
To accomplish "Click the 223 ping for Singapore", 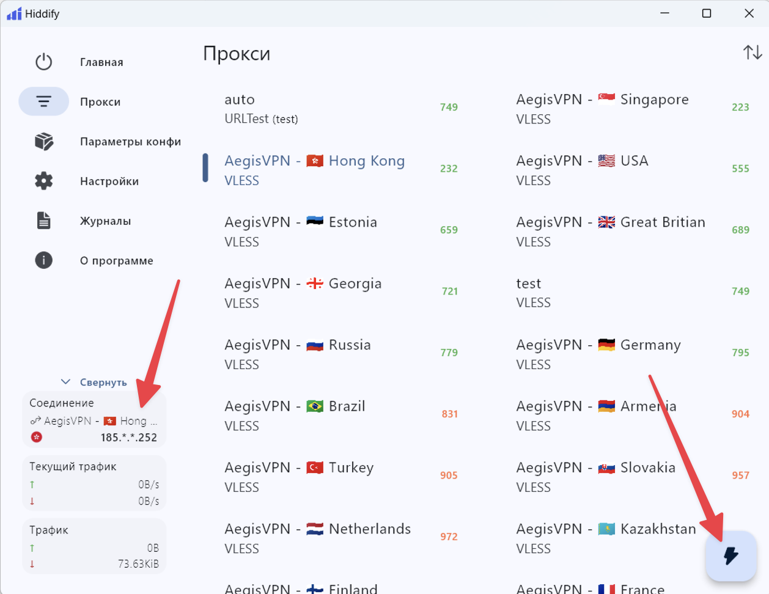I will coord(740,108).
